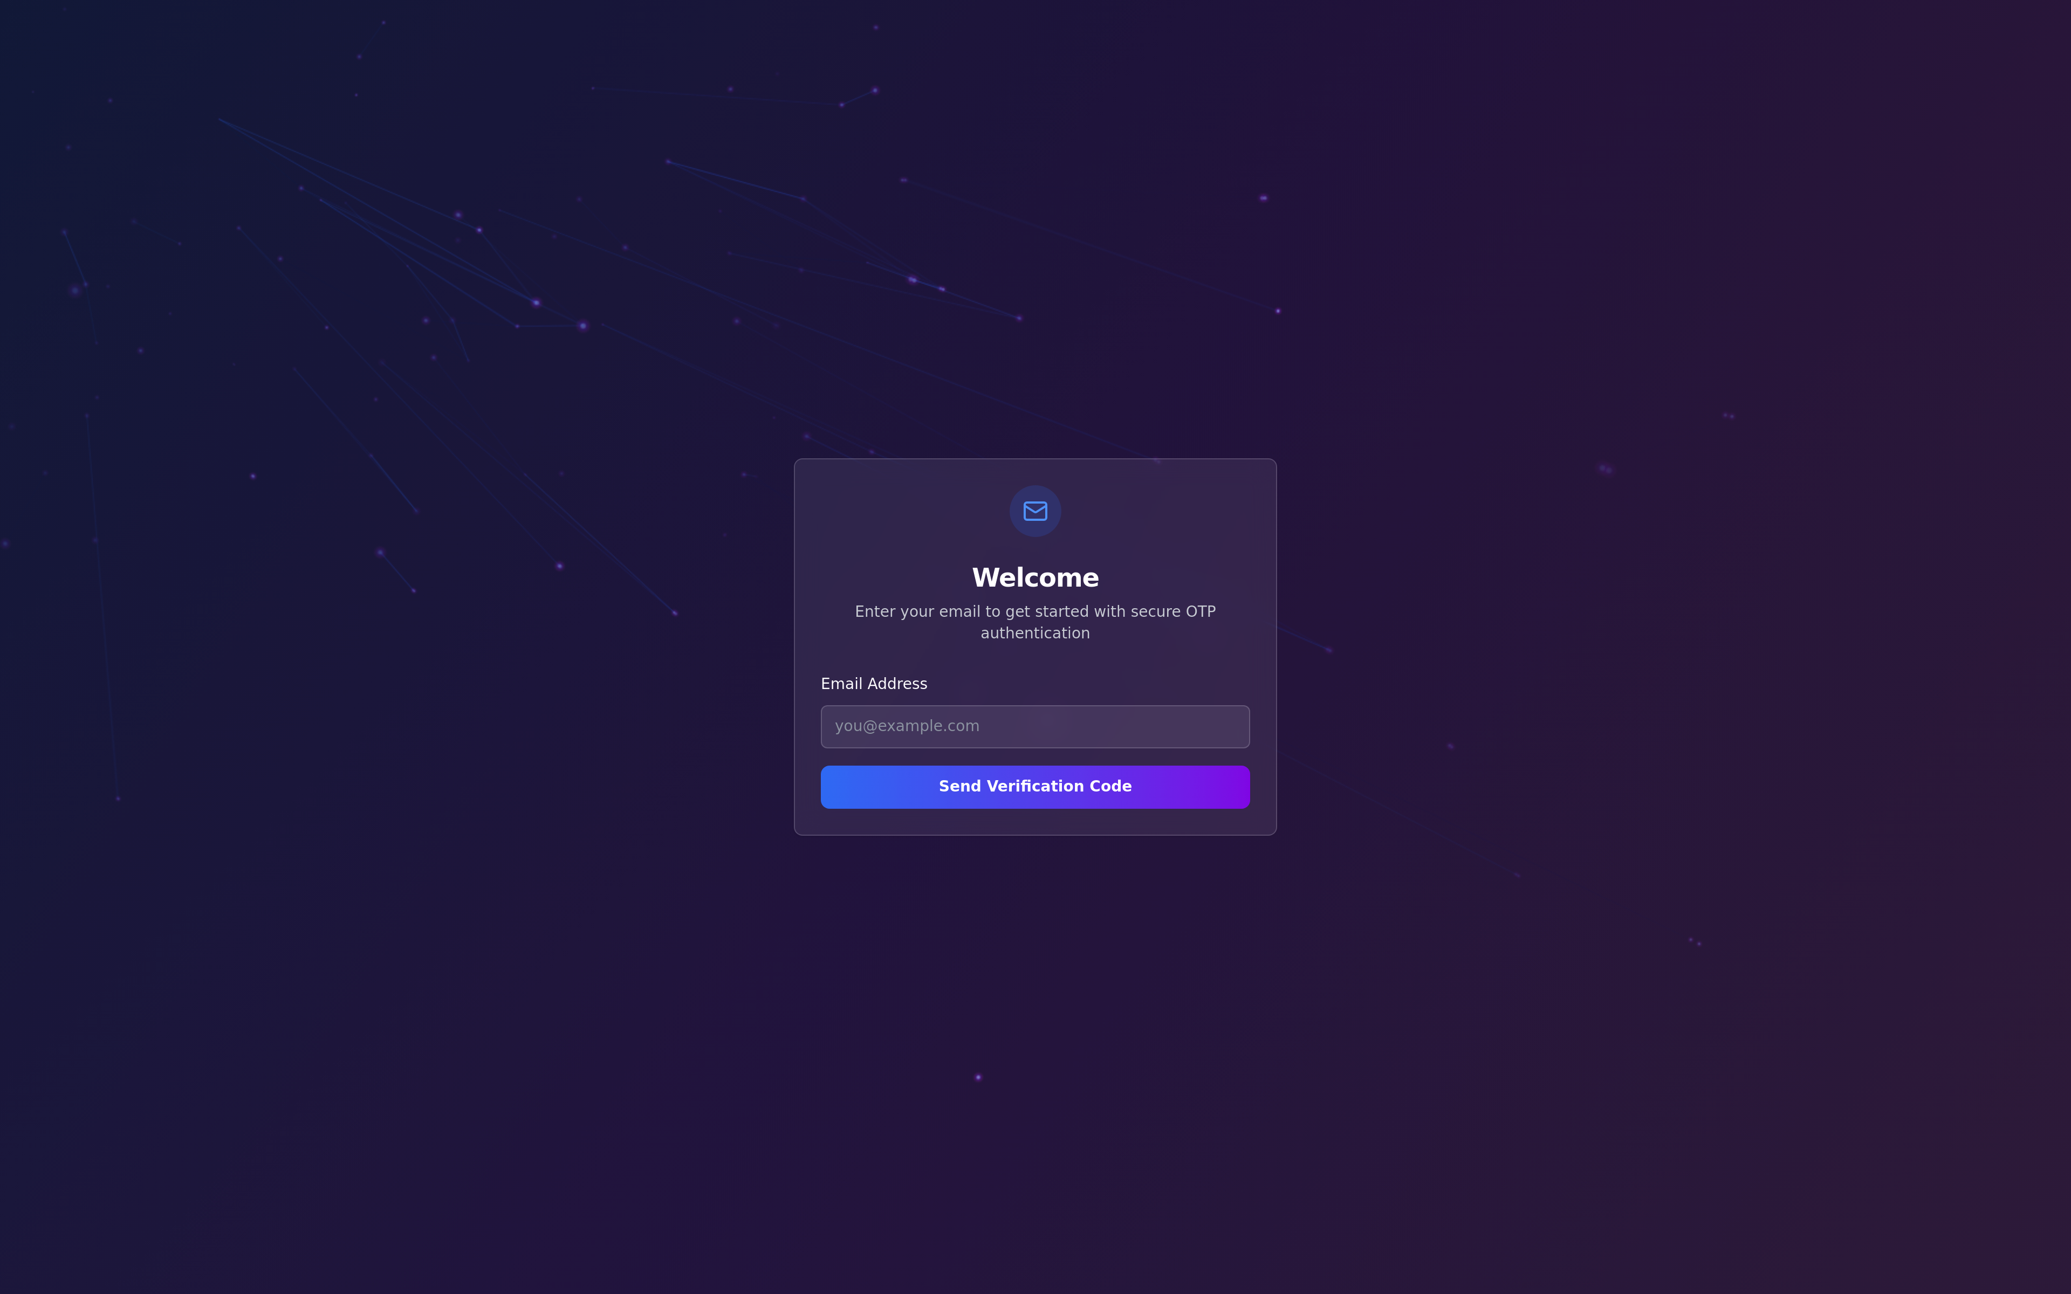Viewport: 2071px width, 1294px height.
Task: Click the OTP authentication subtitle text
Action: 1034,622
